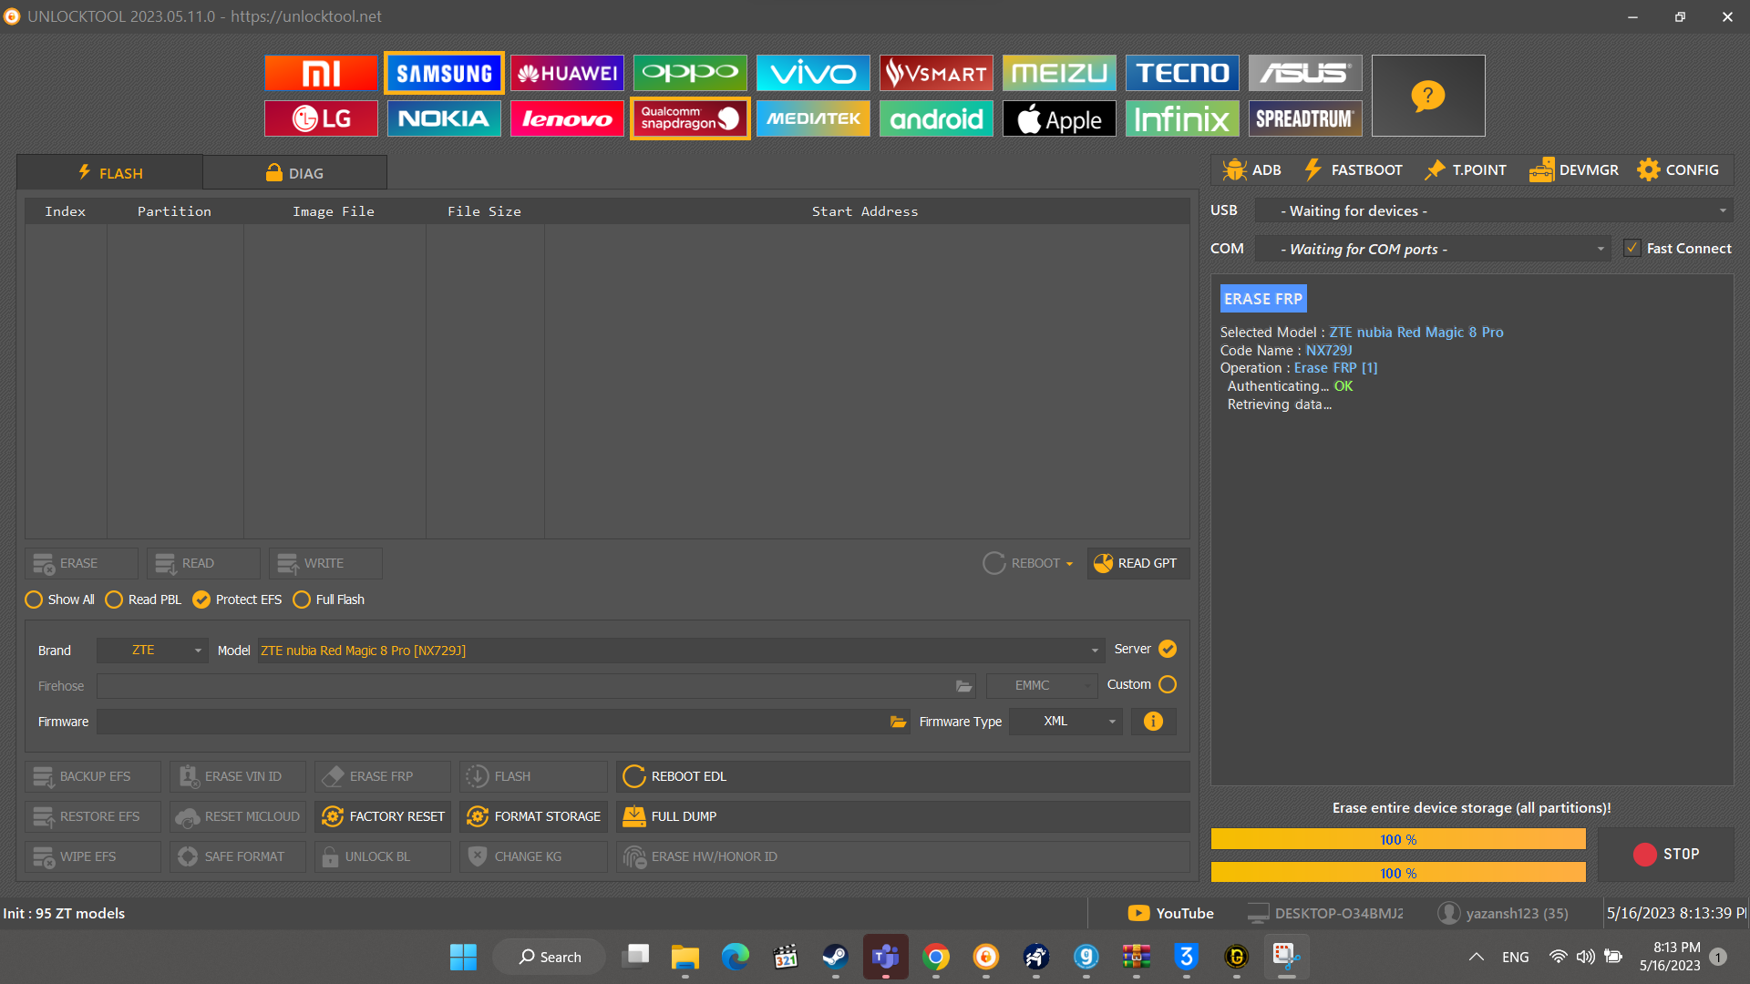Screen dimensions: 1750x984
Task: Open DEVMGR device manager
Action: click(1574, 170)
